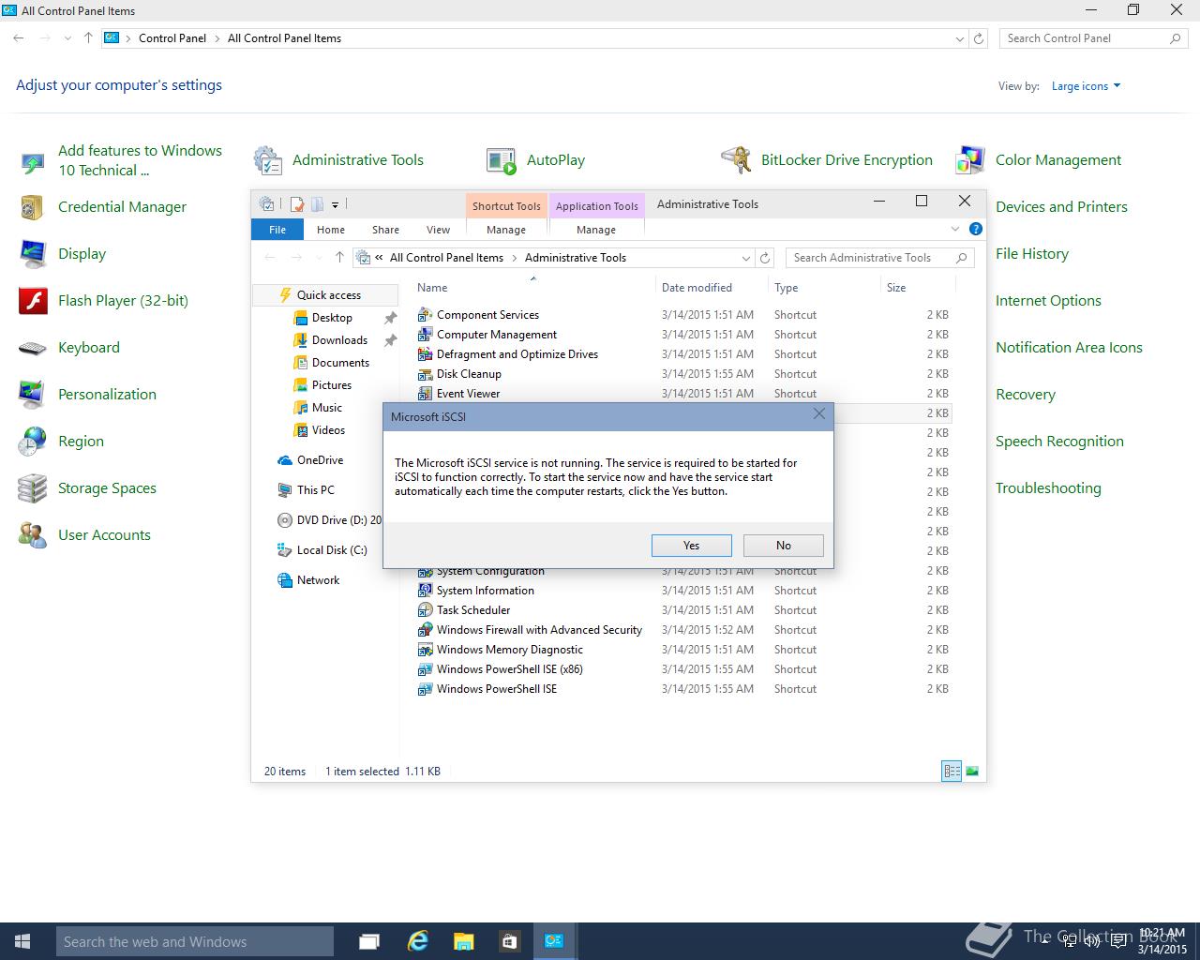
Task: Click Yes in the Microsoft iSCSI dialog
Action: pyautogui.click(x=691, y=546)
